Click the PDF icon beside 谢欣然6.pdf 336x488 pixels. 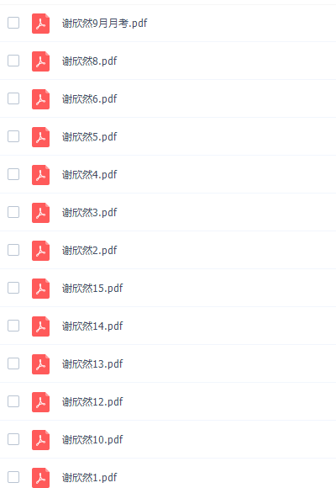pos(40,99)
